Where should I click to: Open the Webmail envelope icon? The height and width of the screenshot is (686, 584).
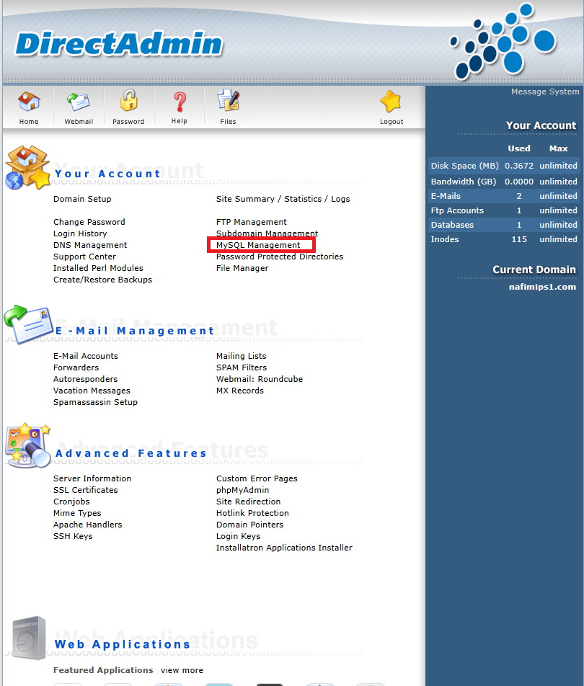[79, 102]
